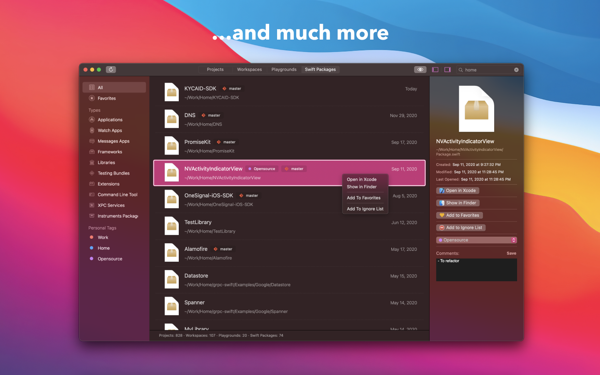600x375 pixels.
Task: Open the Opensource tag dropdown
Action: pyautogui.click(x=477, y=240)
